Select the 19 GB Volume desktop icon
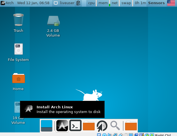177x136 pixels. pyautogui.click(x=17, y=111)
